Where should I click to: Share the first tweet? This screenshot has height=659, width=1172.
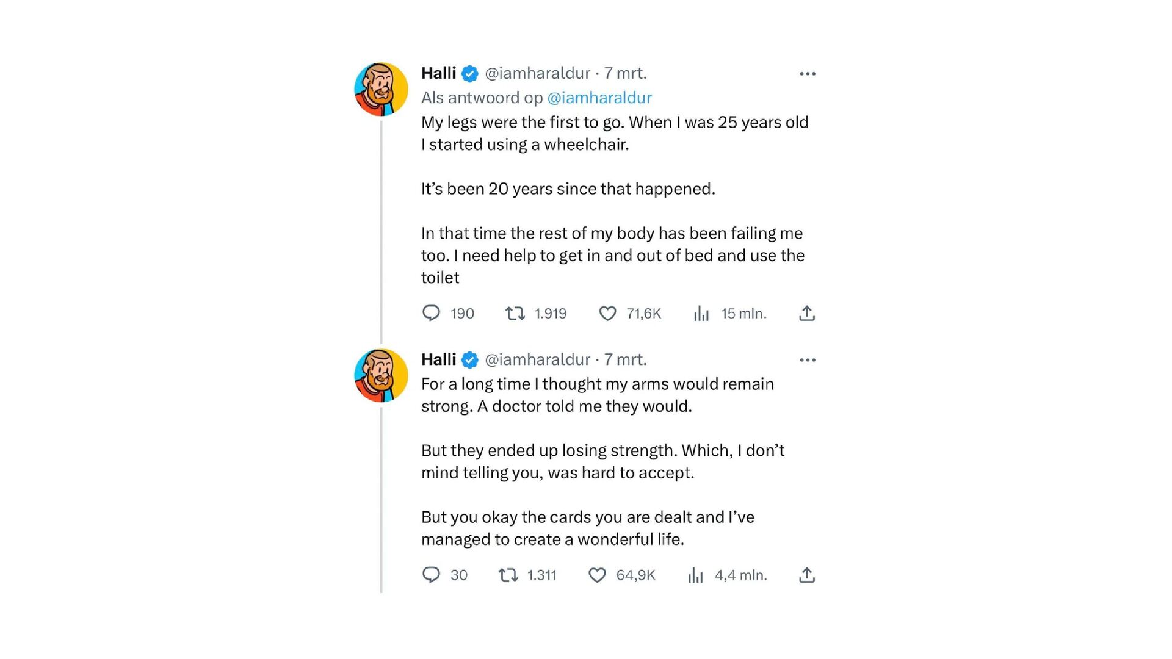point(807,314)
